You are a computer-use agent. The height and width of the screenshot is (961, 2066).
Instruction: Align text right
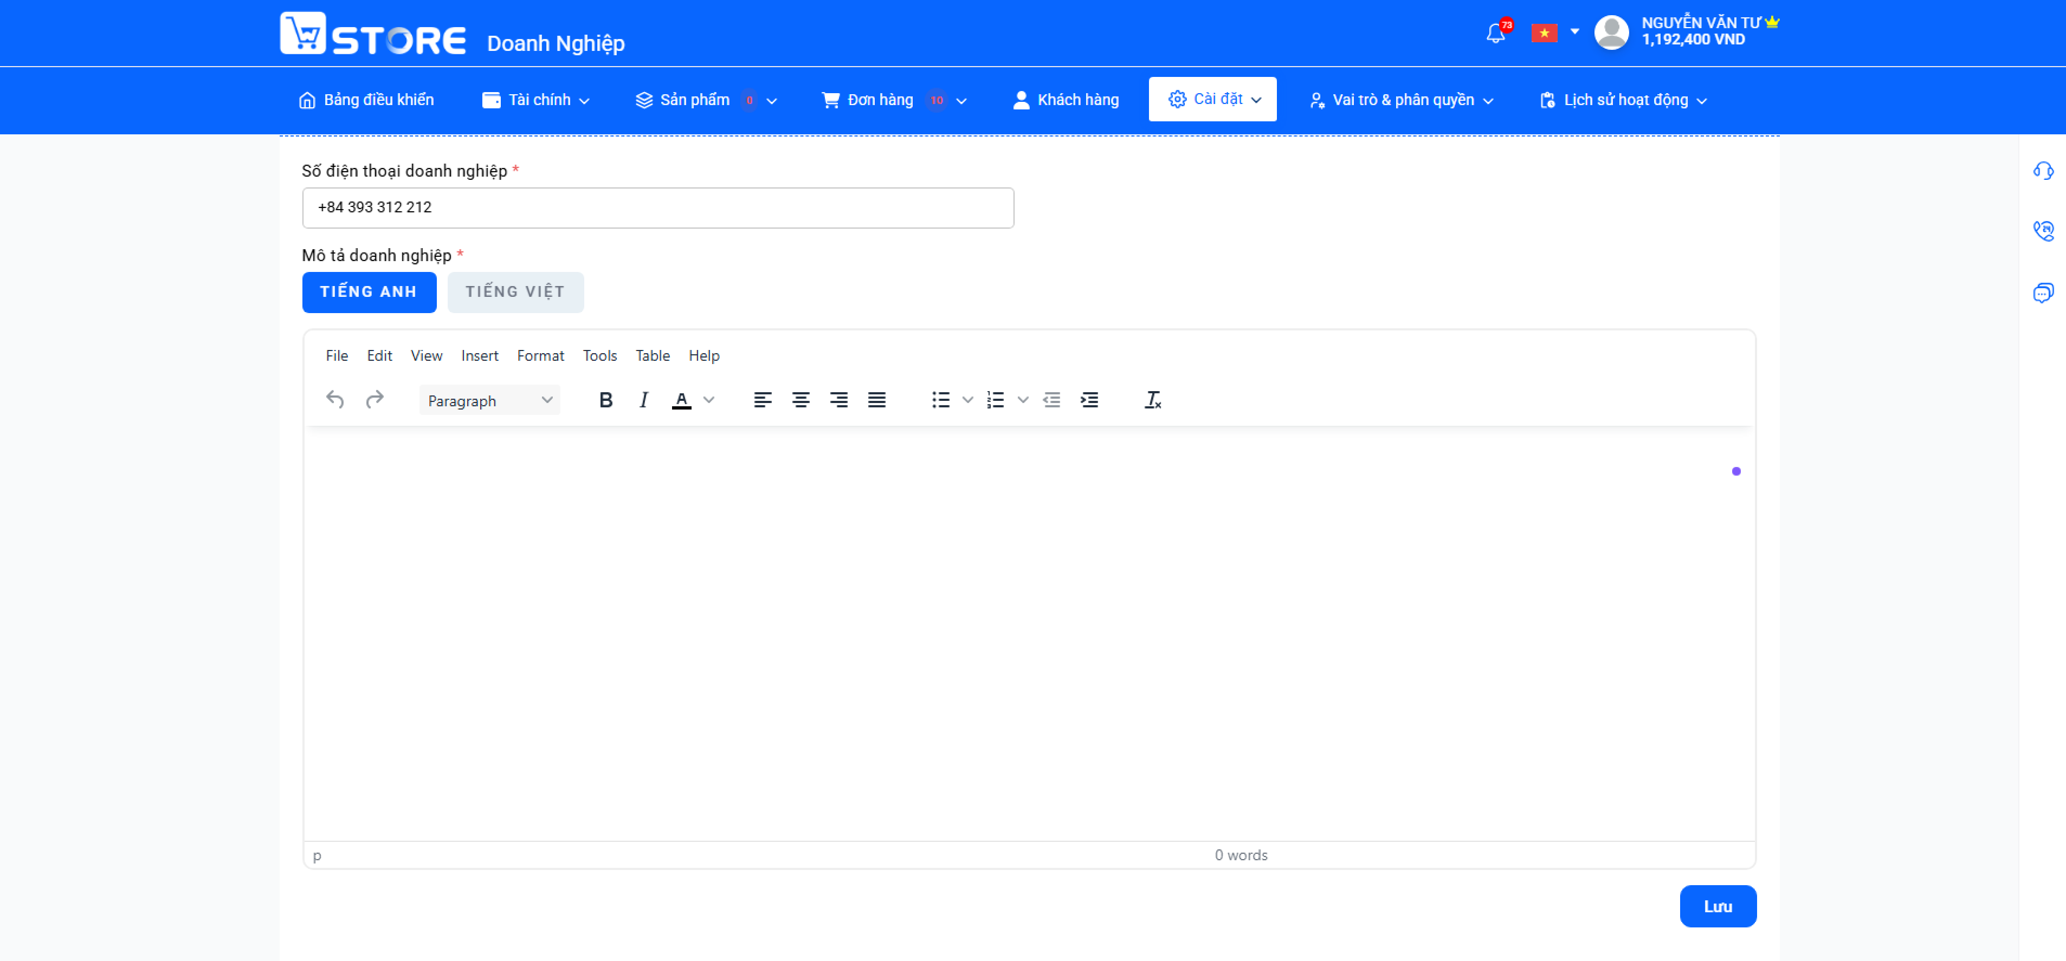[x=839, y=399]
